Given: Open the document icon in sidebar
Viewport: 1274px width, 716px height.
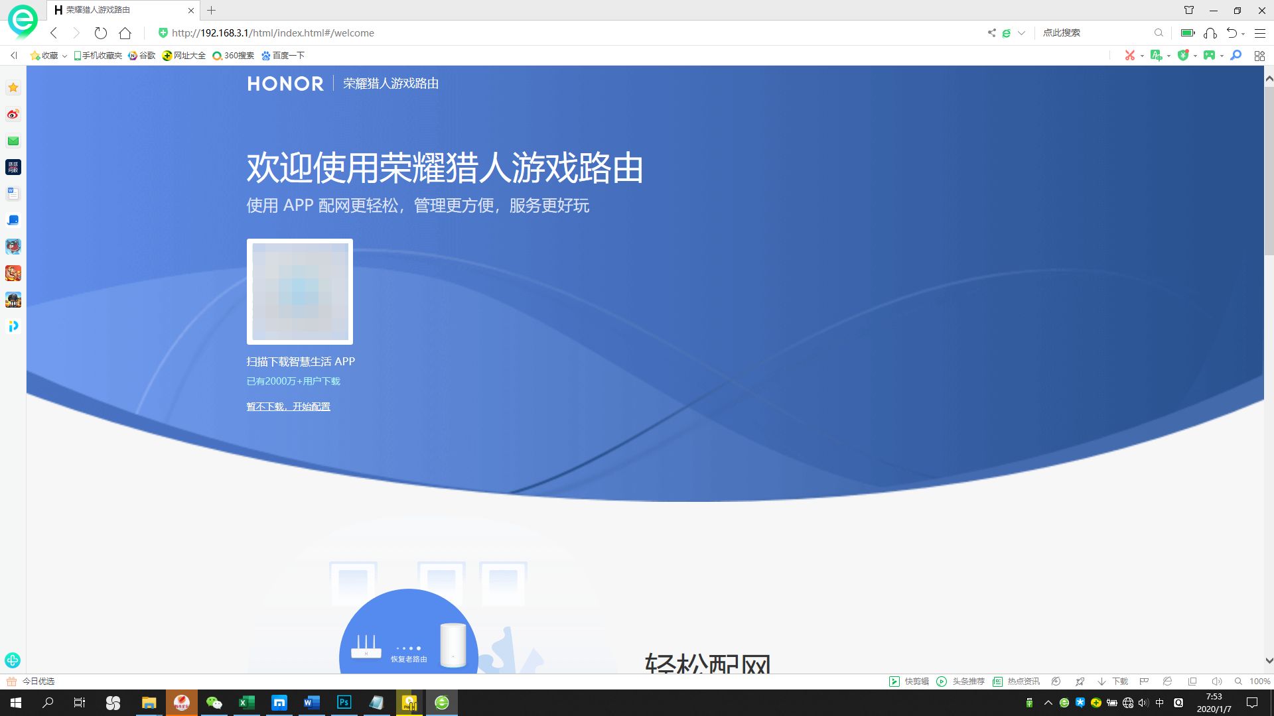Looking at the screenshot, I should point(13,194).
